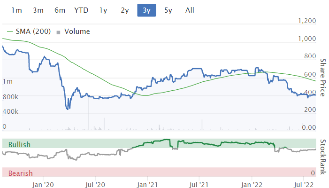
Task: Click the StockRank axis title
Action: (322, 157)
